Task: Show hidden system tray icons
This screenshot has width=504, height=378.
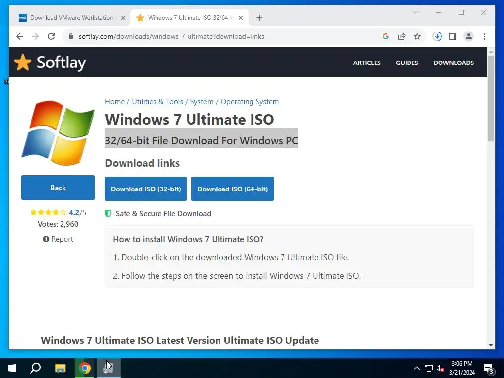Action: coord(416,368)
